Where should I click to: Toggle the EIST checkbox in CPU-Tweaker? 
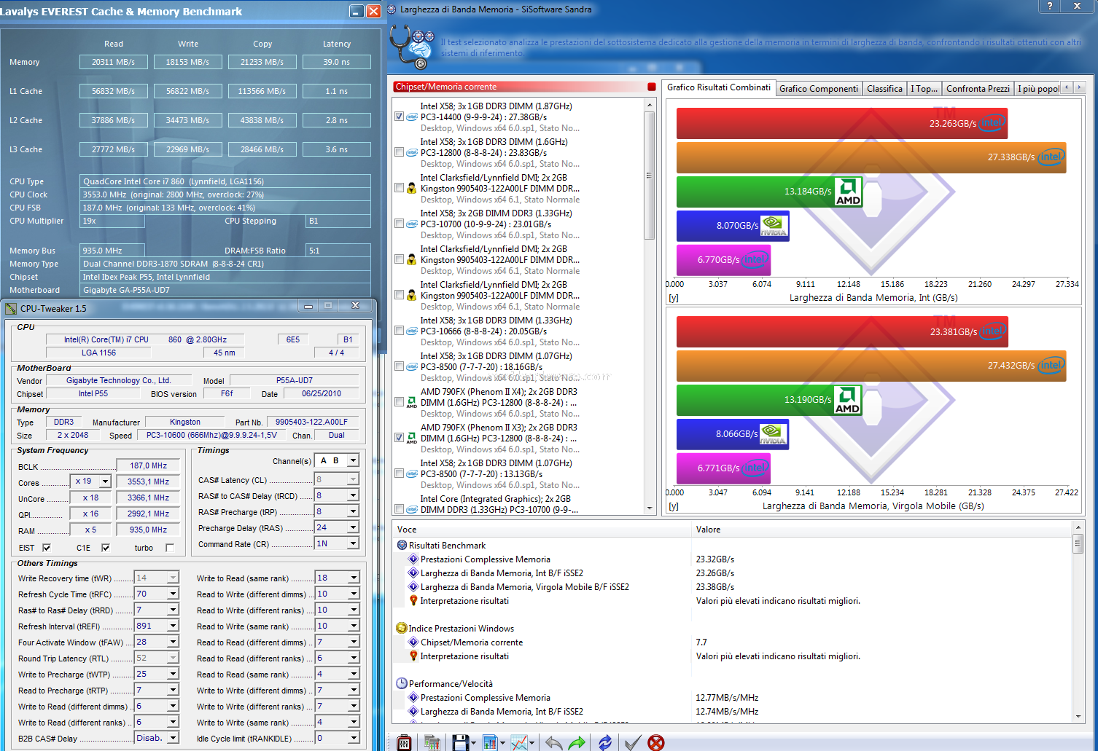pyautogui.click(x=47, y=548)
